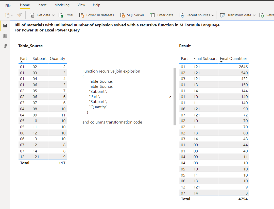Click the Paste clipboard icon
The width and height of the screenshot is (274, 209).
(x=7, y=15)
